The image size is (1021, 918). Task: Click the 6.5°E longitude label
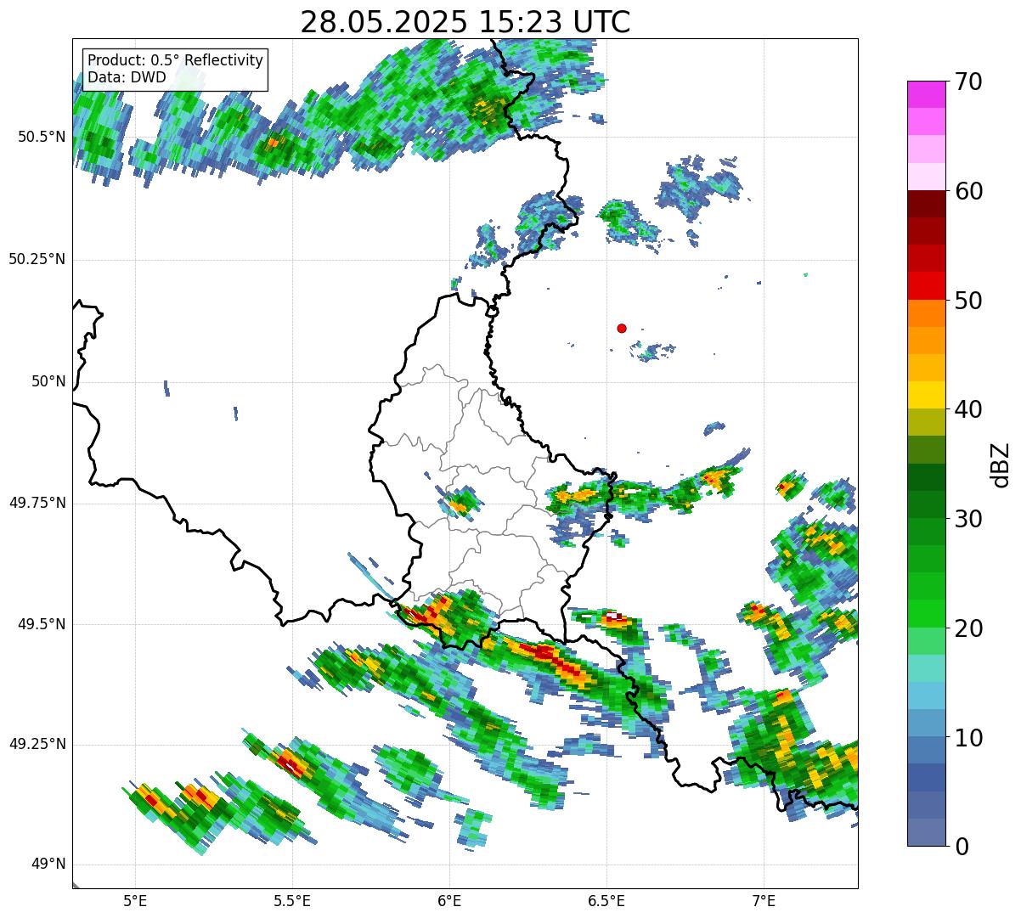[606, 900]
